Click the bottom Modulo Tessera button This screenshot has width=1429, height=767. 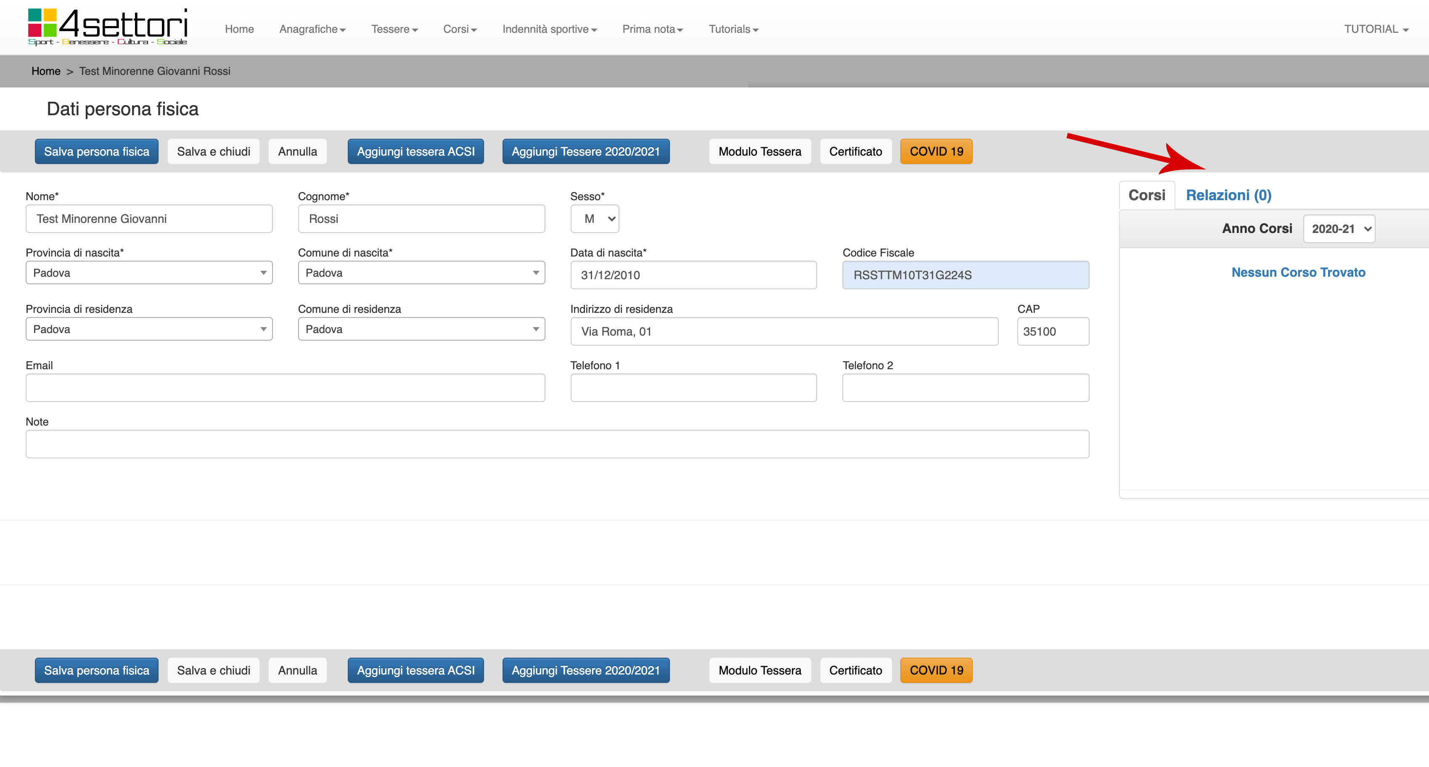[759, 671]
